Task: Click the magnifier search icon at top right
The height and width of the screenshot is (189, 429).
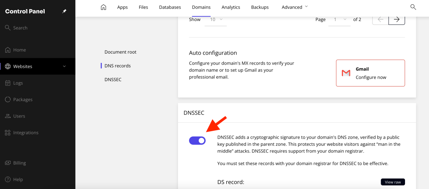Action: 413,7
